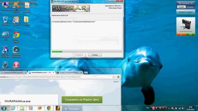Click the green button under Entertainment

click(191, 34)
